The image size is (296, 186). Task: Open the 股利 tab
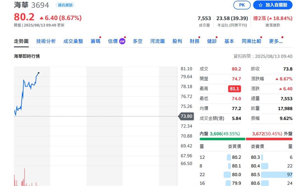click(x=177, y=41)
